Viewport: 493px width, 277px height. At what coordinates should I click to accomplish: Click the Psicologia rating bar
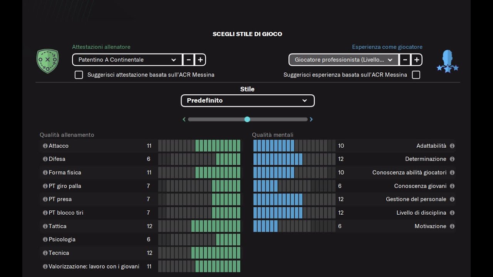tap(199, 239)
